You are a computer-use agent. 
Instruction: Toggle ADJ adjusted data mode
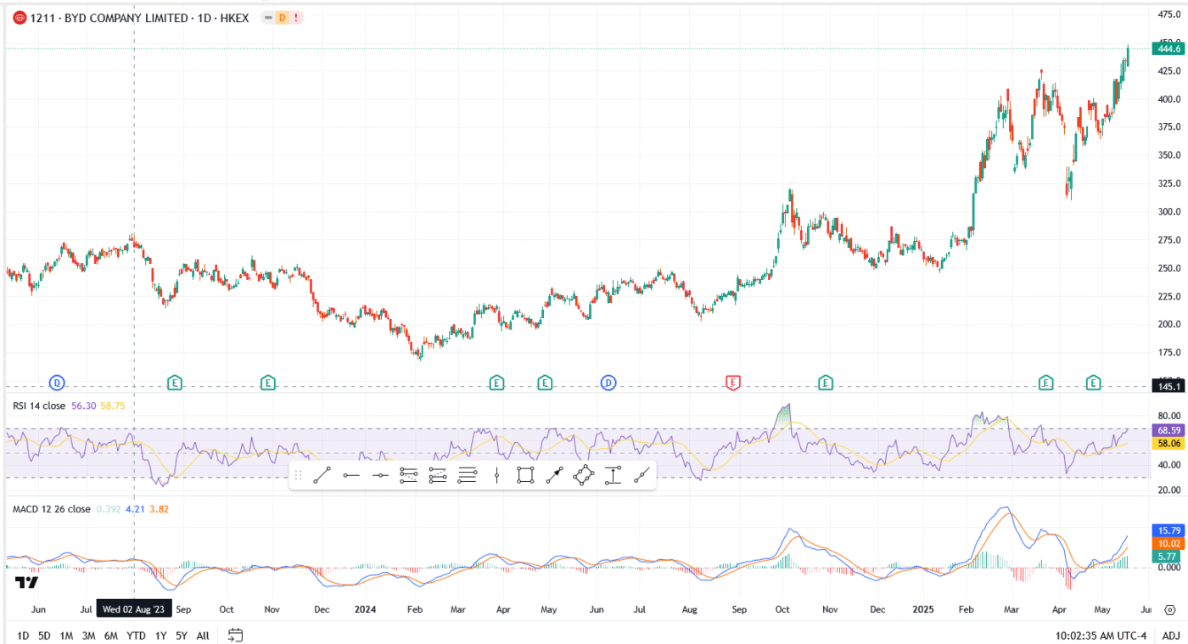point(1171,634)
